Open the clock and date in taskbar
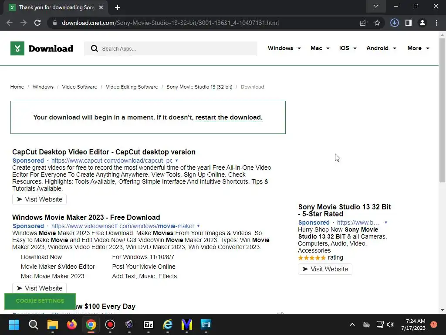 413,325
